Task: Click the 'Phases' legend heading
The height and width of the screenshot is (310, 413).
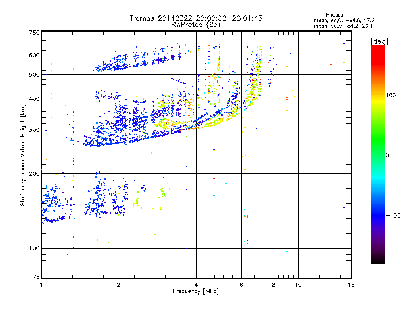Action: [334, 15]
